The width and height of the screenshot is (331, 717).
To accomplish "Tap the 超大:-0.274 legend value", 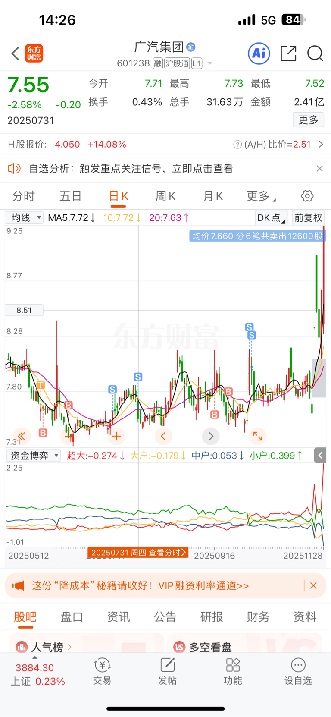I will click(x=96, y=456).
